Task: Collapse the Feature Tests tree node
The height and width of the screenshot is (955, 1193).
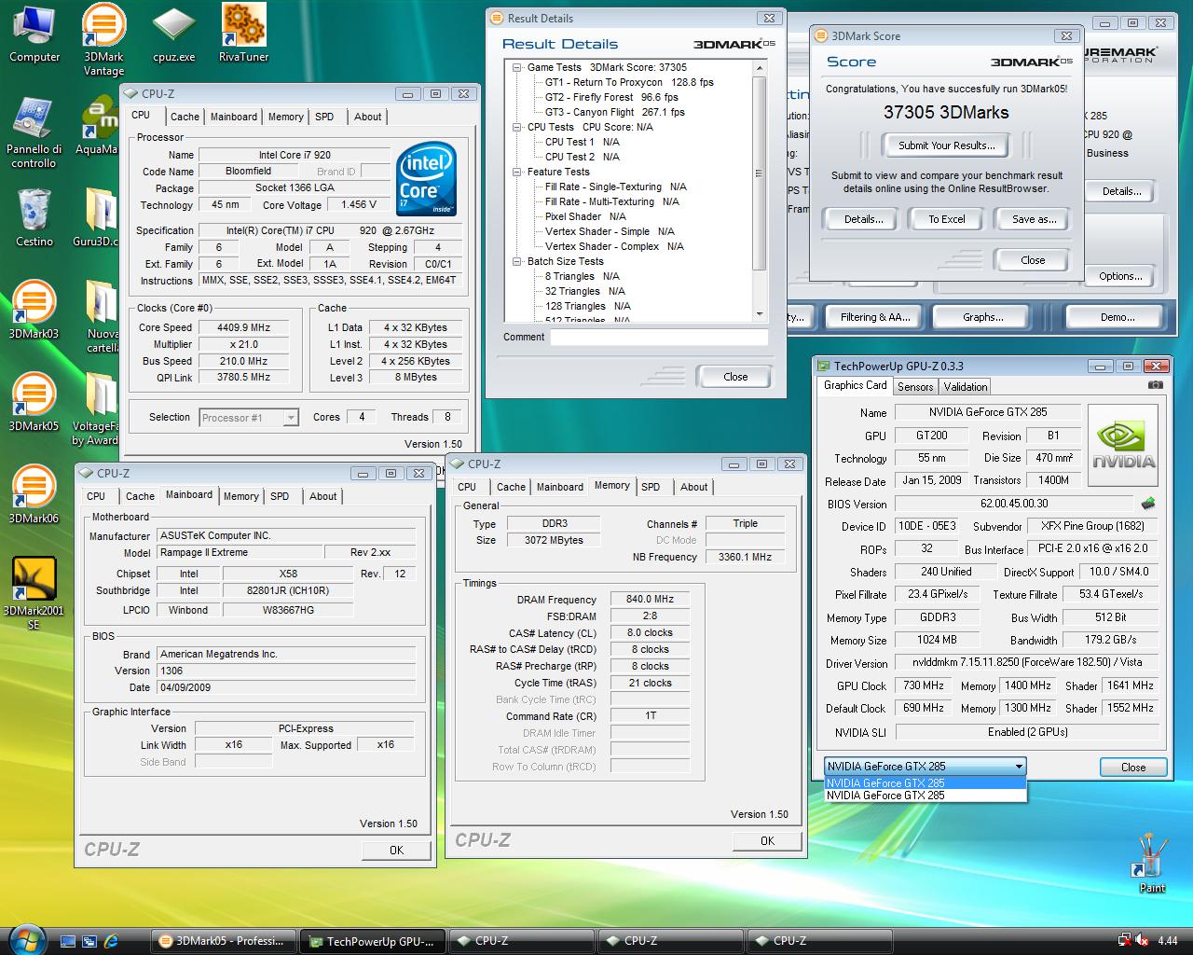Action: tap(517, 172)
